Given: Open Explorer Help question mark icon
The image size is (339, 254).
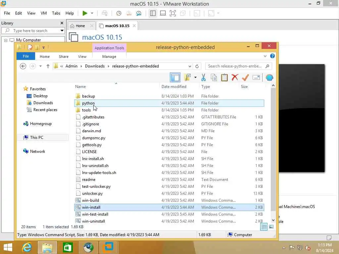Looking at the screenshot, I should click(272, 56).
